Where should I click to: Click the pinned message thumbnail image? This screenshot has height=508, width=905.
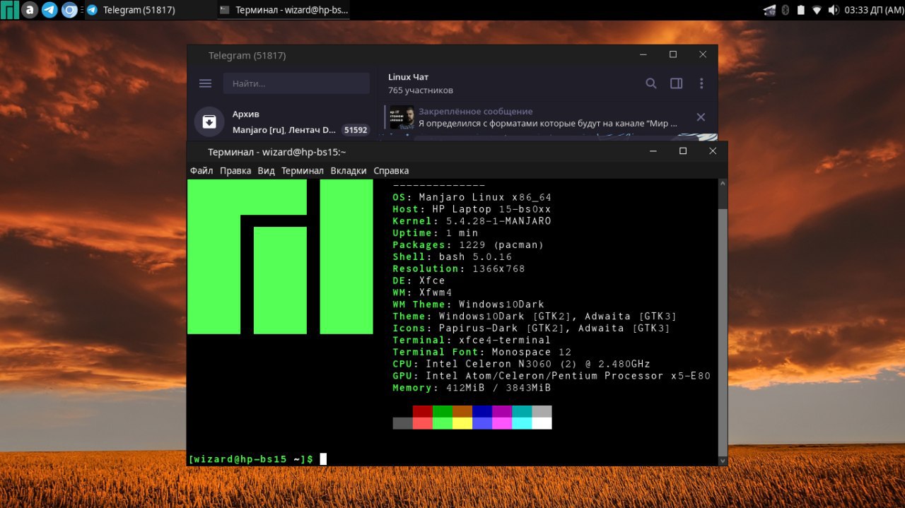coord(402,117)
